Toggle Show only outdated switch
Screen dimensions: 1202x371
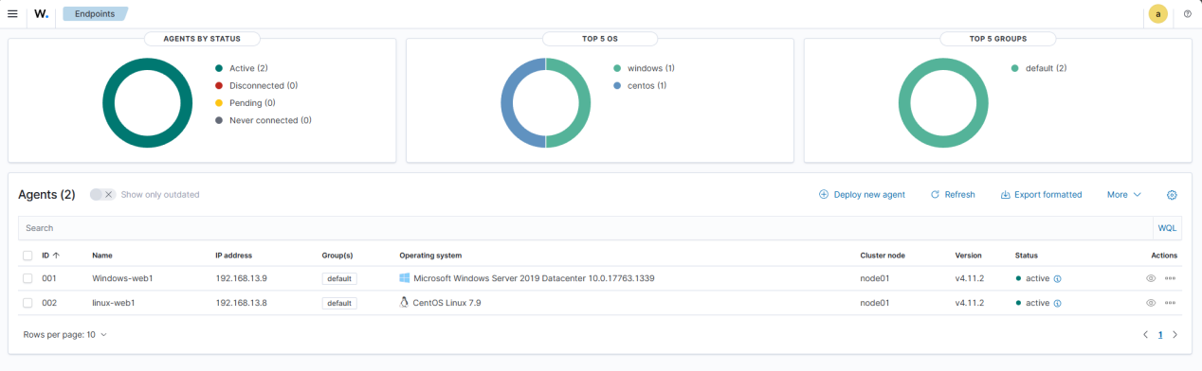pyautogui.click(x=102, y=194)
